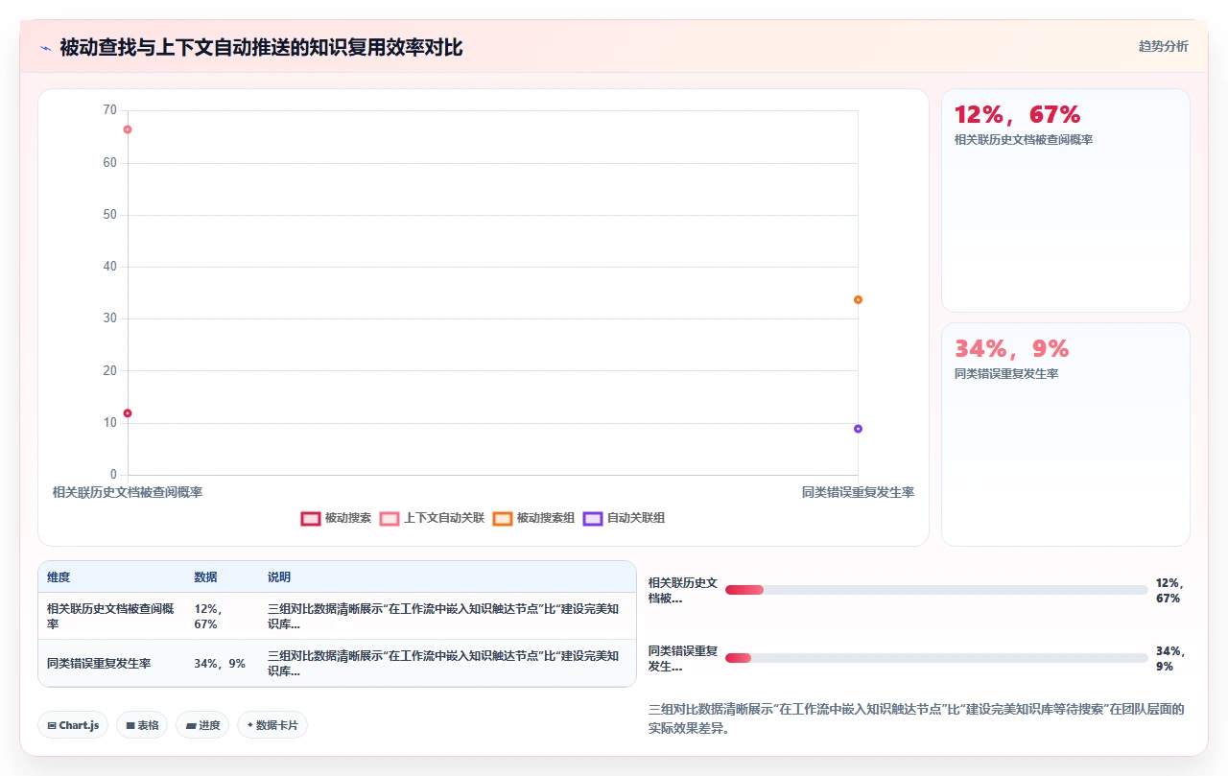1228x776 pixels.
Task: Click the 上下文自动关联 legend label
Action: coord(443,518)
